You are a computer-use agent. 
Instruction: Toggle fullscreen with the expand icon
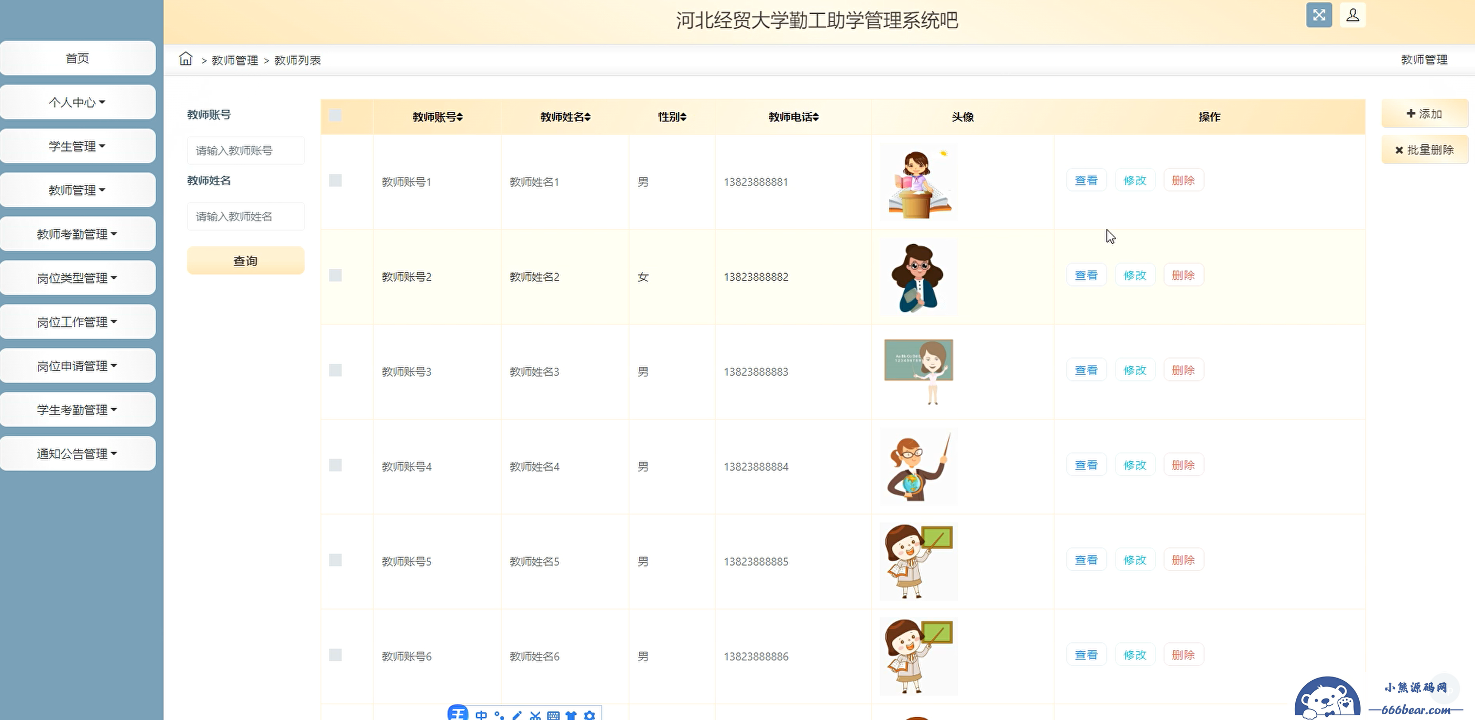click(1319, 15)
